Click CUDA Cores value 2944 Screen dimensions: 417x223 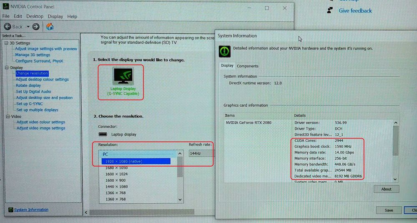point(339,140)
